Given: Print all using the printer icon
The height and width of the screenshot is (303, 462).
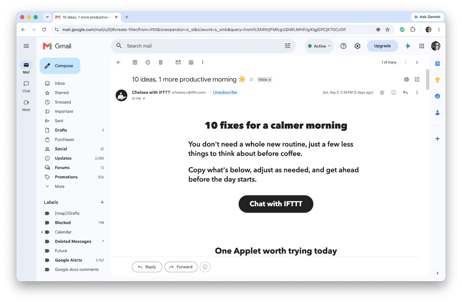Looking at the screenshot, I should click(407, 80).
